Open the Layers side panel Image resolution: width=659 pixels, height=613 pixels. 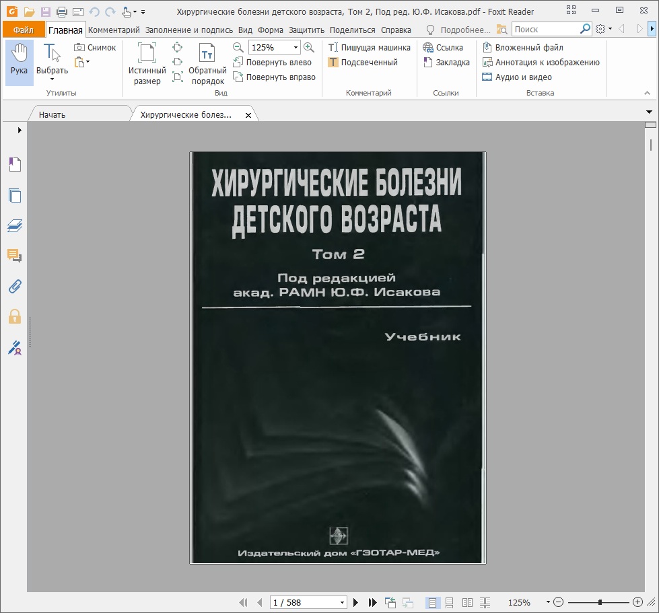coord(15,225)
